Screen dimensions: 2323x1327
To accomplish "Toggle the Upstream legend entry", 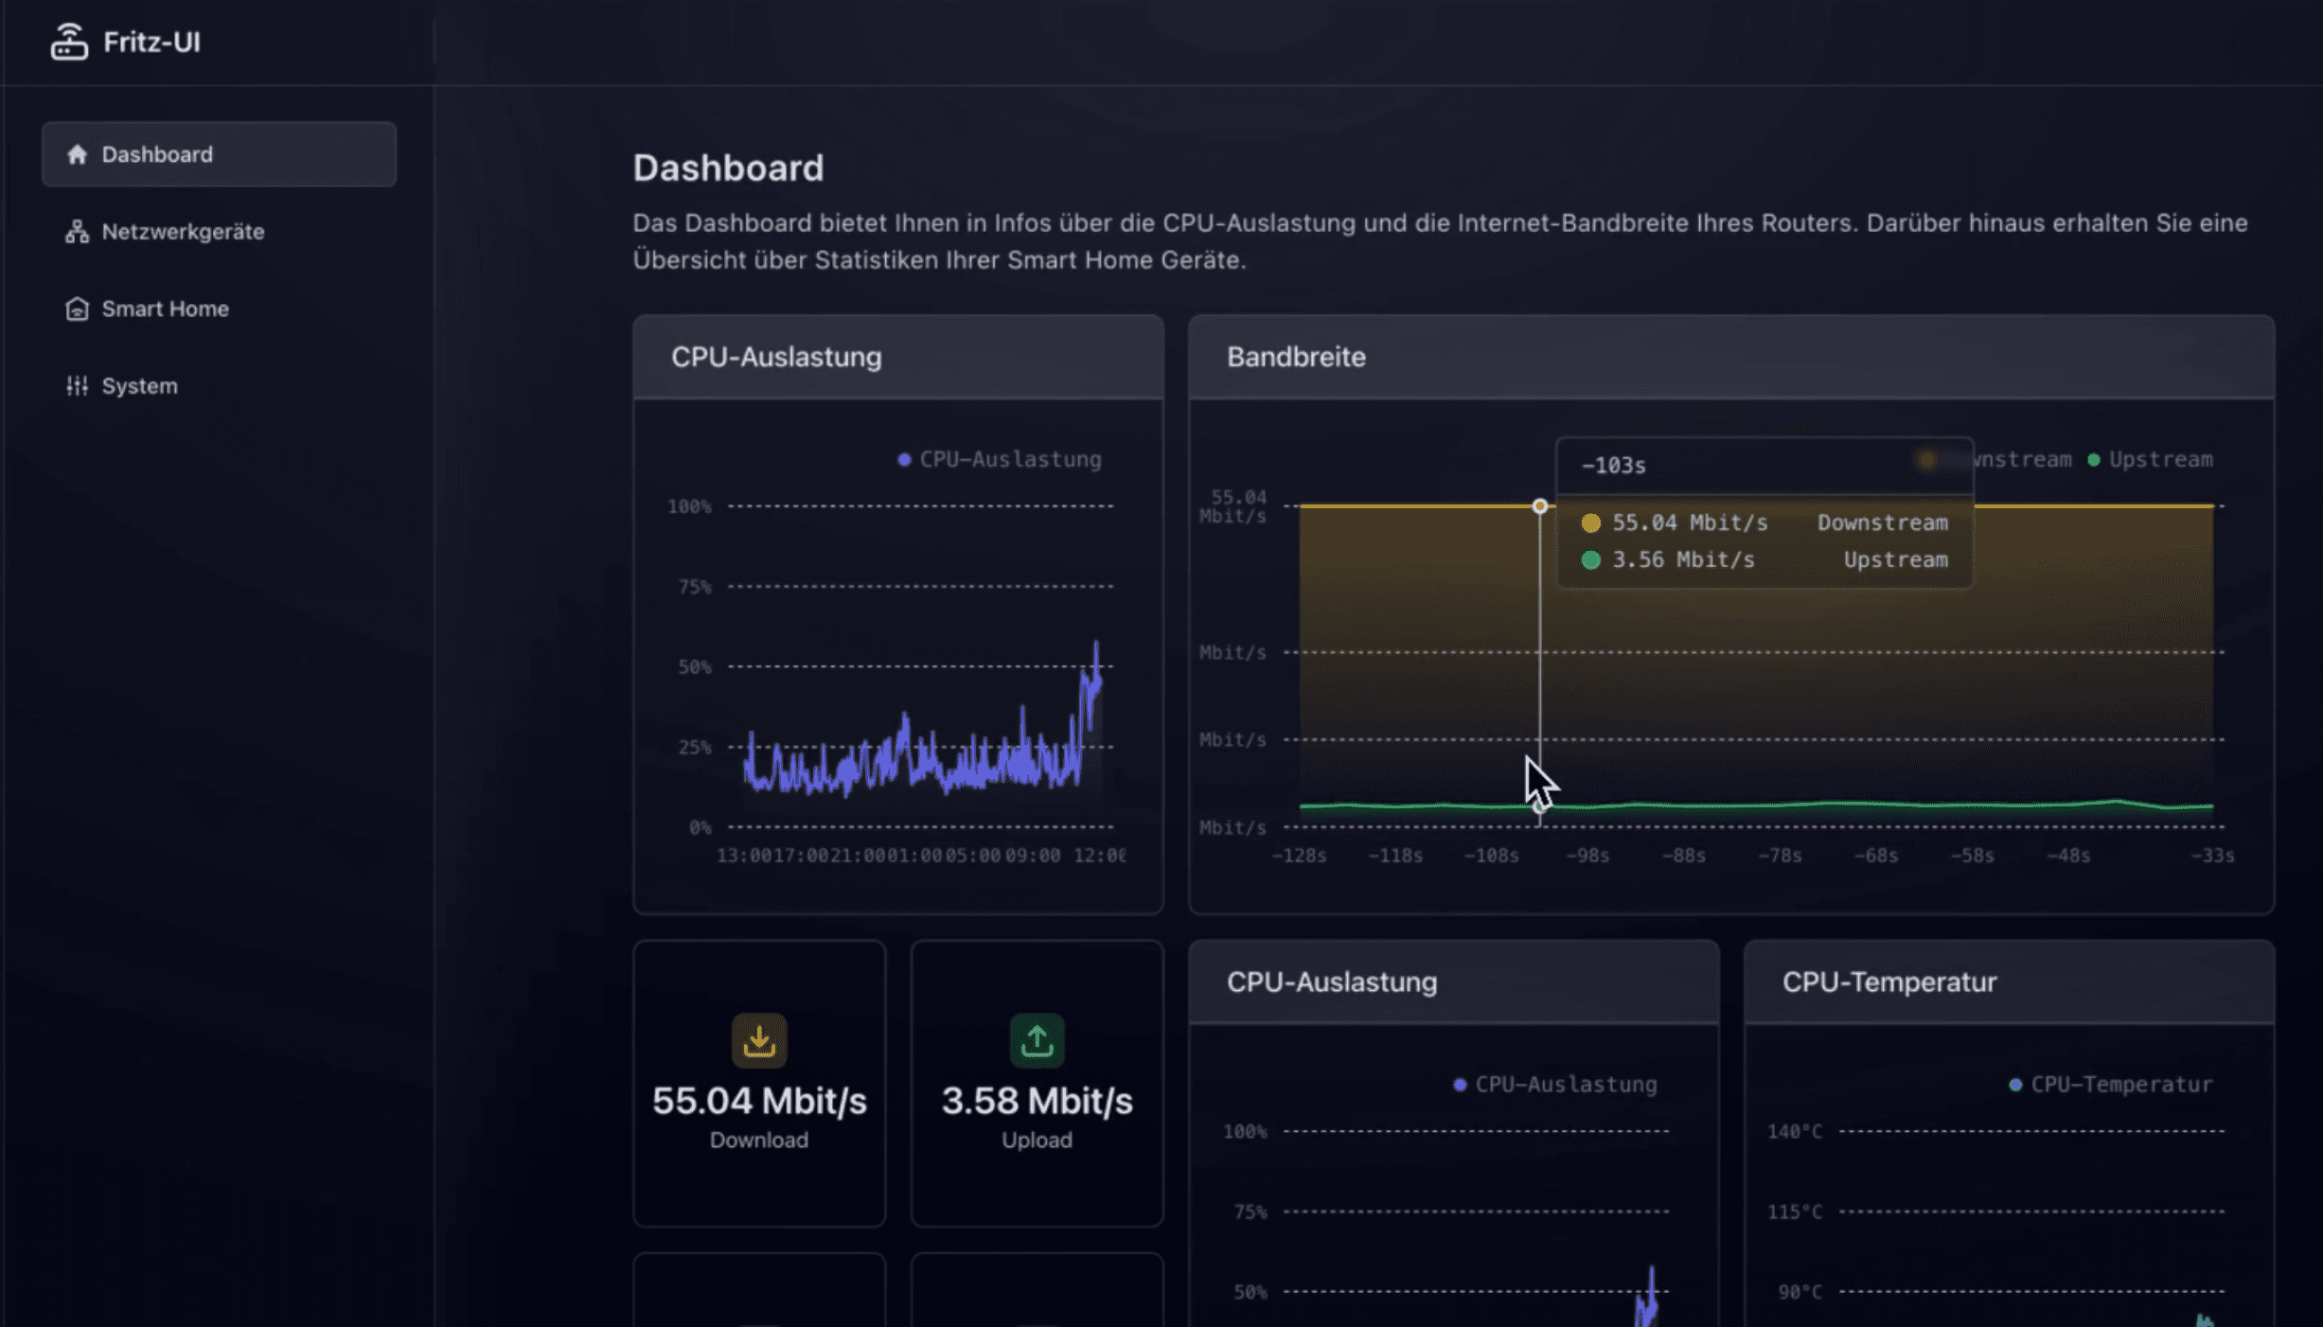I will coord(2150,459).
